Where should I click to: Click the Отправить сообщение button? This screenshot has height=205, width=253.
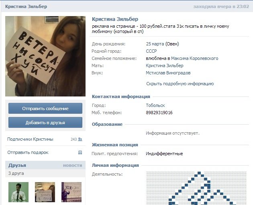(45, 109)
